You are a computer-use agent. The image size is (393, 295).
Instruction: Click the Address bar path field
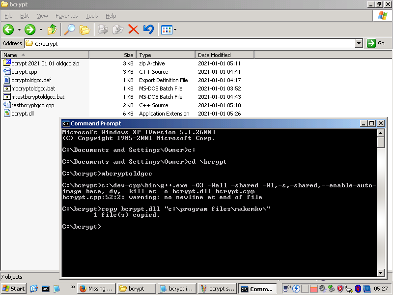192,43
